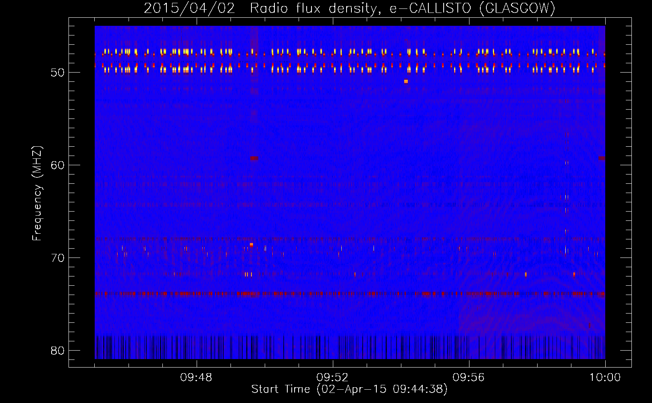Click the 09:52 time tick label

332,378
